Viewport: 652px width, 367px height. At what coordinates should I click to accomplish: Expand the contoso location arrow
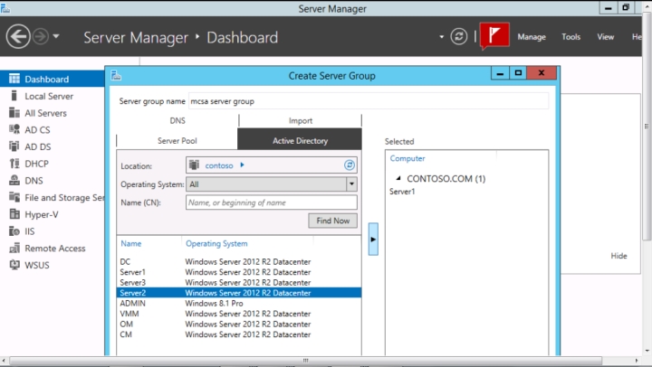pyautogui.click(x=242, y=165)
